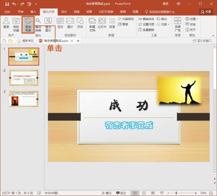The image size is (217, 196).
Task: Switch to 审阅 review tab
Action: tap(123, 12)
